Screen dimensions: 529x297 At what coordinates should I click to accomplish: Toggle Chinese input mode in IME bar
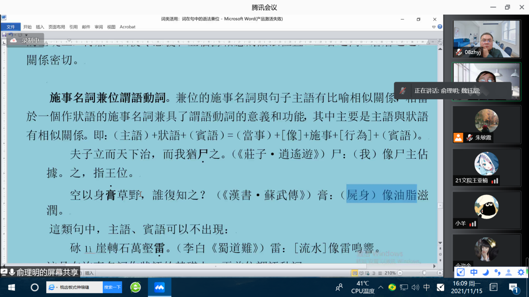click(473, 272)
